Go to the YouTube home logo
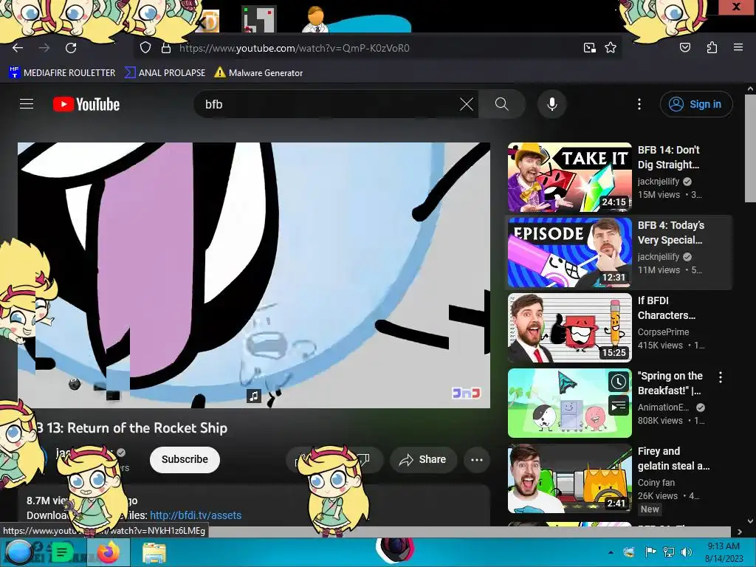756x567 pixels. 86,104
